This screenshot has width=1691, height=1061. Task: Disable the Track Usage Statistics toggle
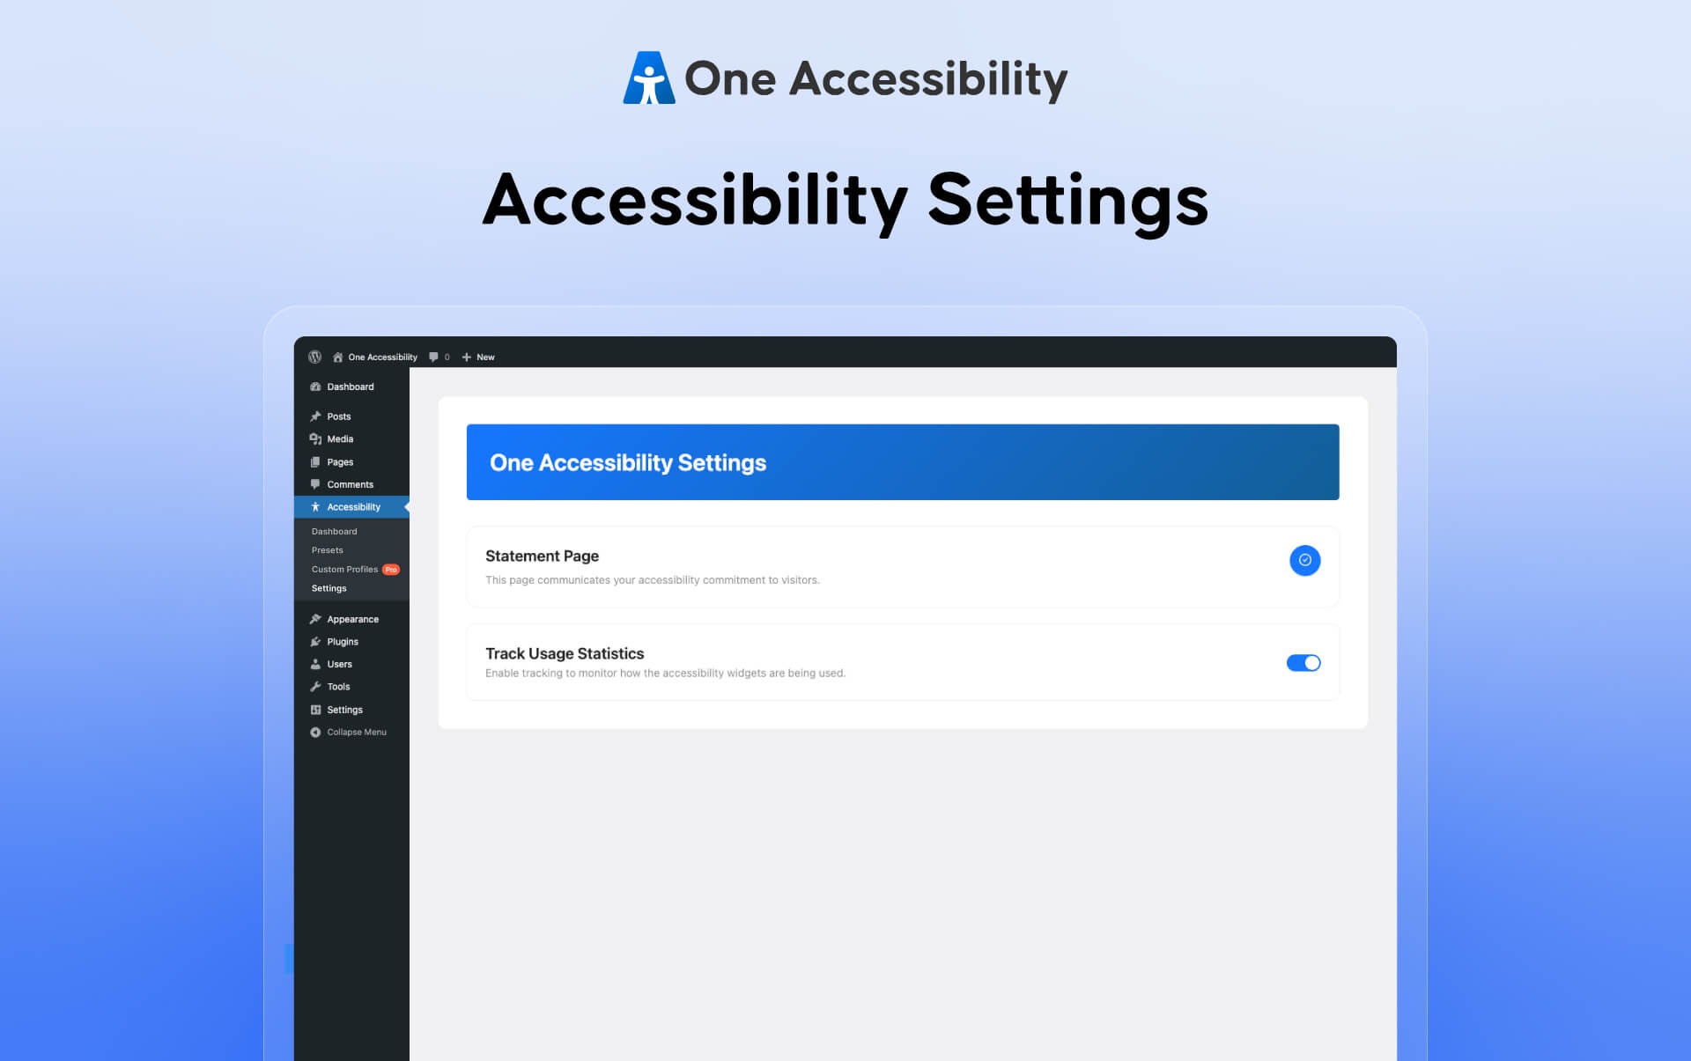pyautogui.click(x=1303, y=663)
